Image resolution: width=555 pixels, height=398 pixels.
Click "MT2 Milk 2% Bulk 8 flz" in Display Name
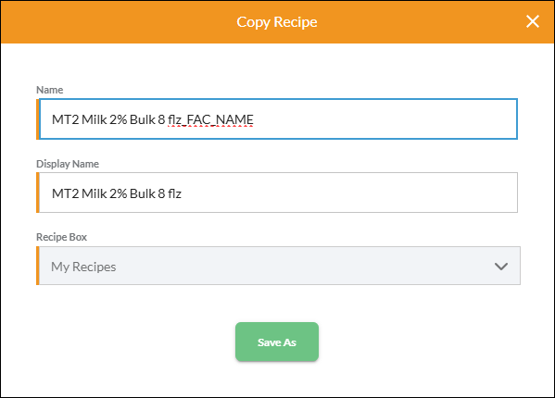click(x=117, y=193)
